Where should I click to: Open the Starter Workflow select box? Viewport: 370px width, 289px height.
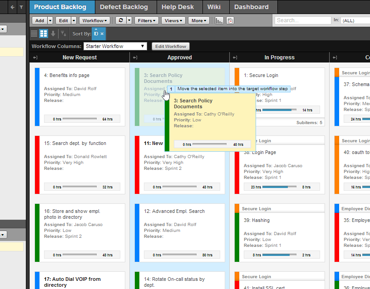click(115, 46)
